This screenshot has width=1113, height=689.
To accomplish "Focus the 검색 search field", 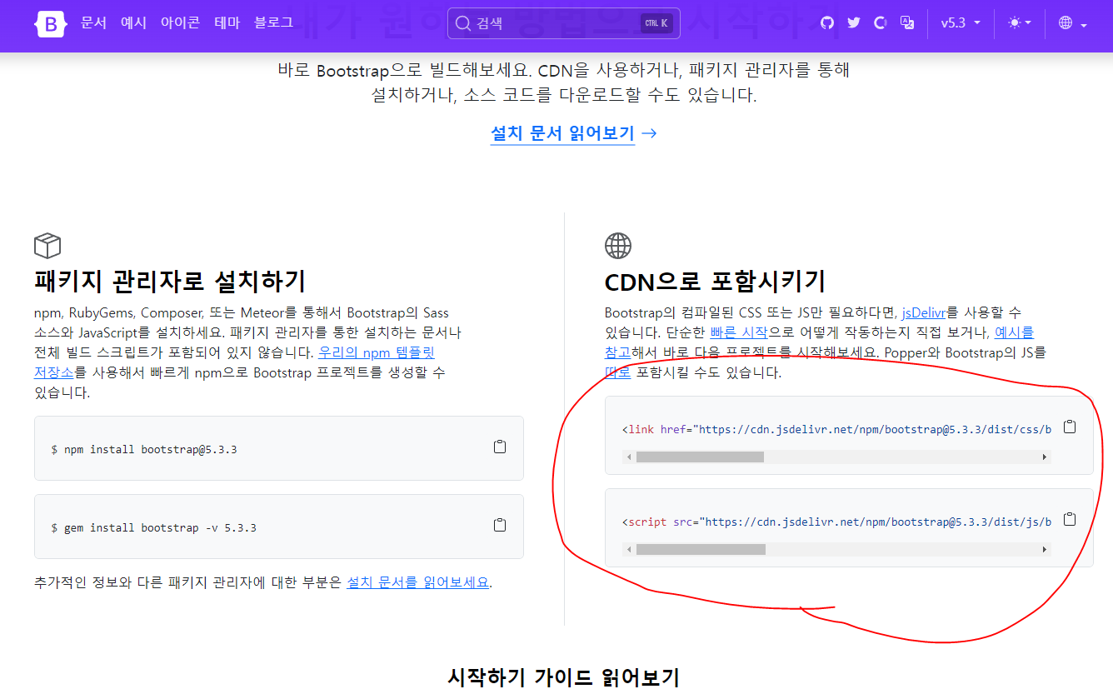I will tap(564, 23).
